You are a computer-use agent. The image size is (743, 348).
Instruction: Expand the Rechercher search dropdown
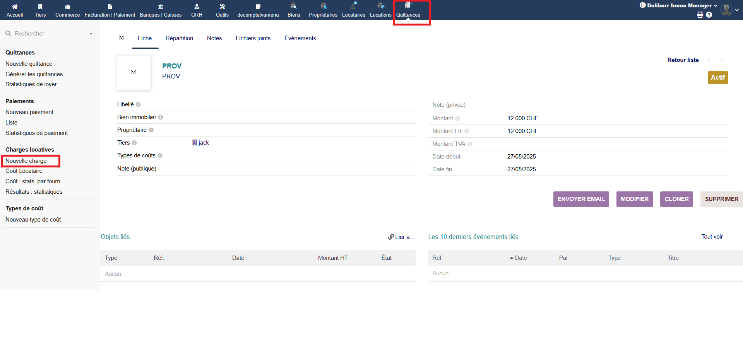(x=91, y=34)
